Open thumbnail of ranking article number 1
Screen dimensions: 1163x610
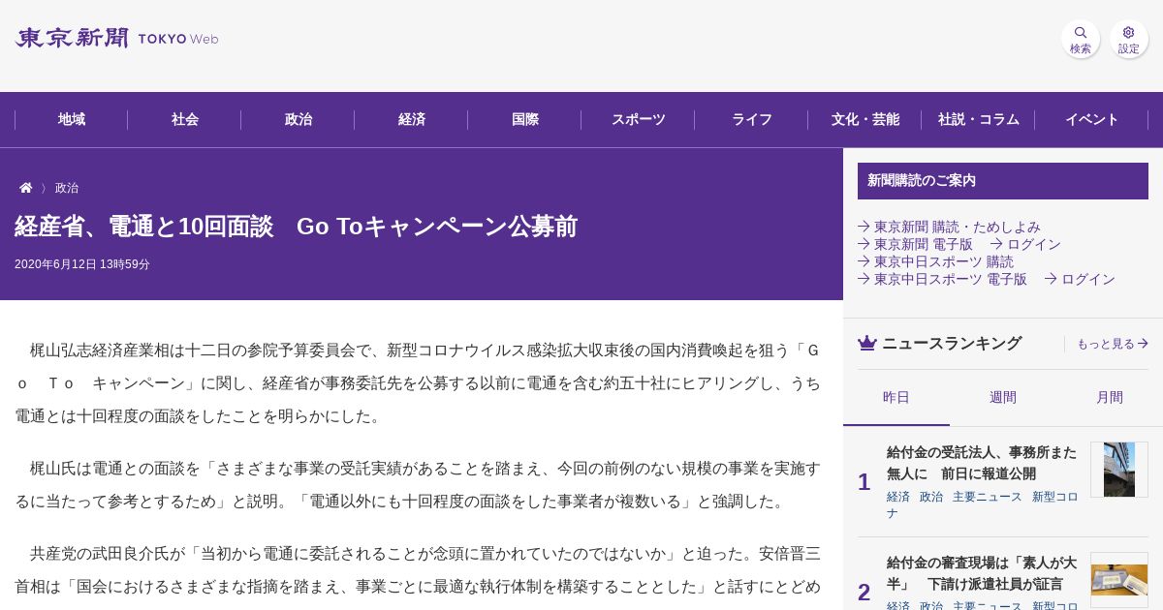click(x=1119, y=470)
